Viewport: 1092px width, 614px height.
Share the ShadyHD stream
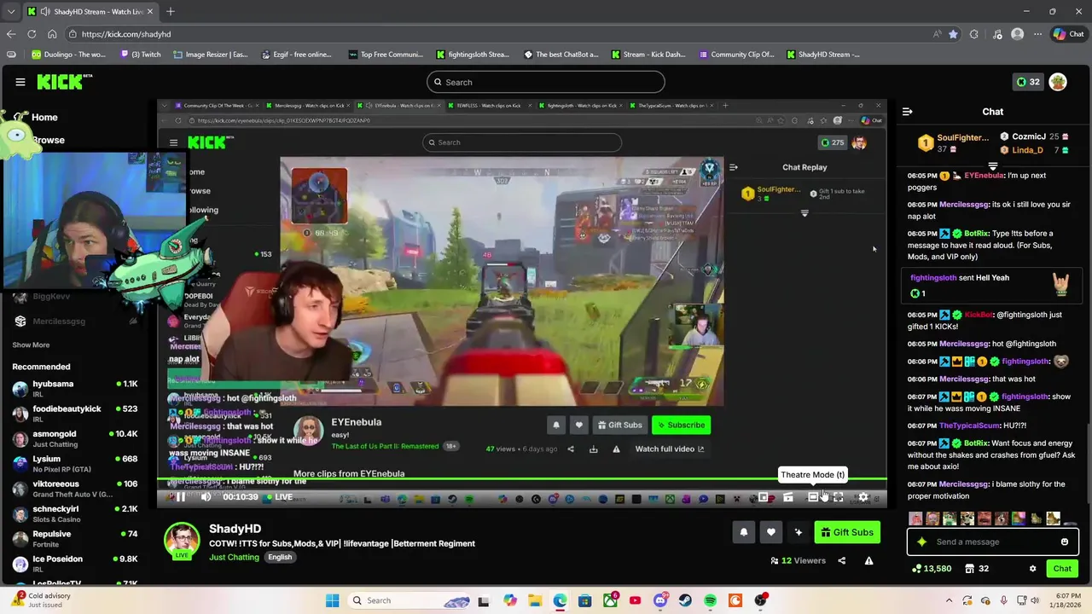pyautogui.click(x=841, y=560)
